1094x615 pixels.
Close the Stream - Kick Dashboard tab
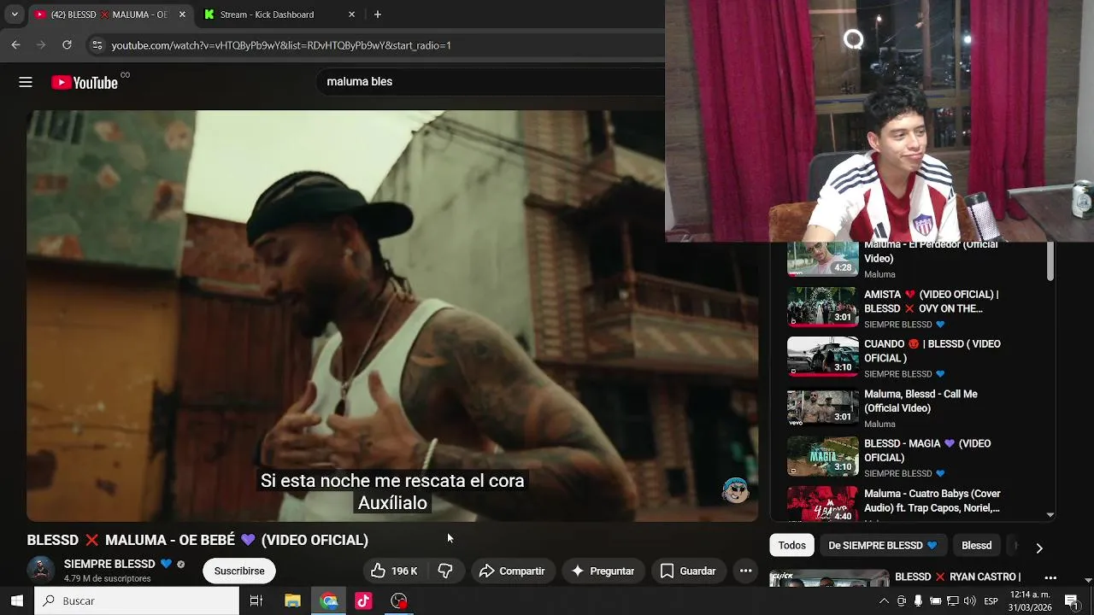tap(351, 15)
